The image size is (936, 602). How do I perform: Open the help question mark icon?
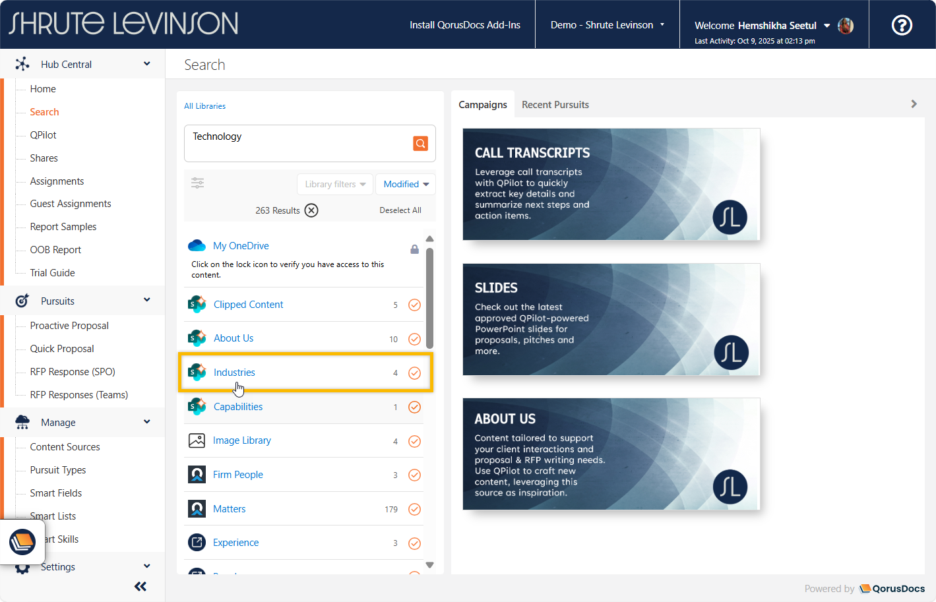(x=902, y=25)
